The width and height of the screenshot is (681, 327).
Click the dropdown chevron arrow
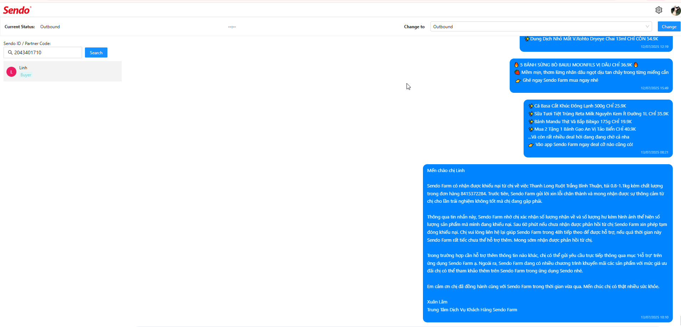647,26
